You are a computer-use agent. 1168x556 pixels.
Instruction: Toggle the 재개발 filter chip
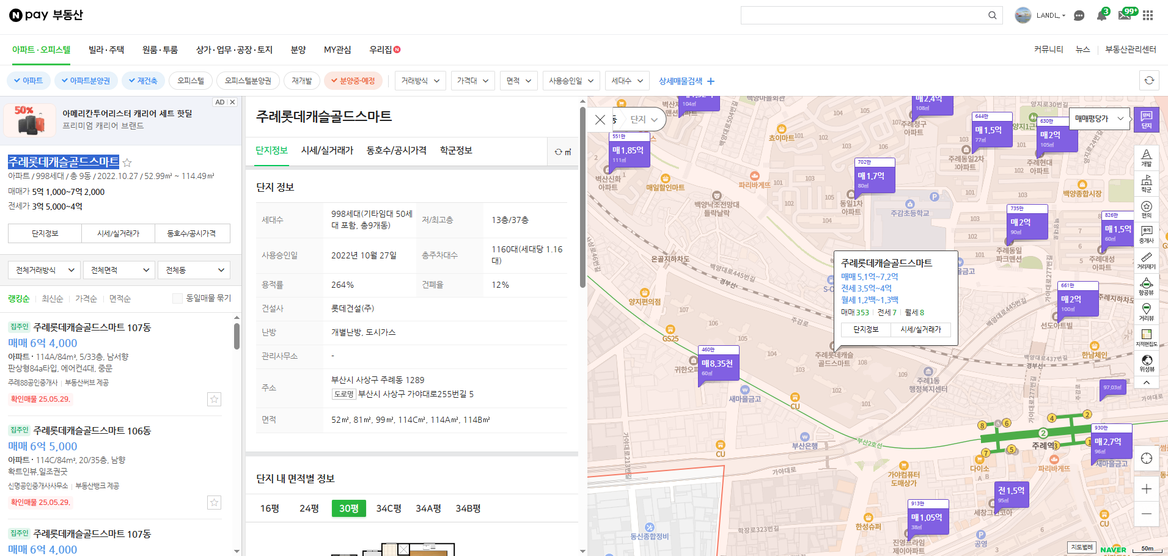click(x=302, y=81)
